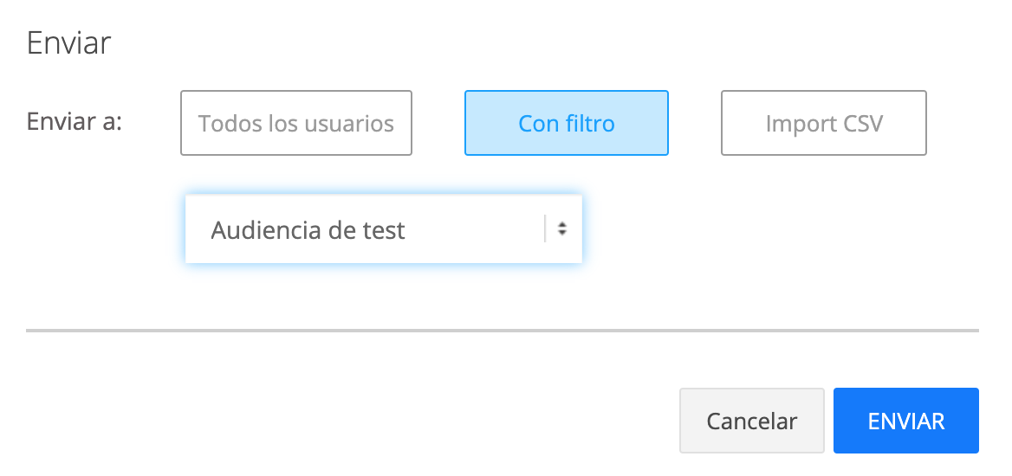The image size is (1012, 476).
Task: Click the blue ENVIAR button
Action: tap(906, 421)
